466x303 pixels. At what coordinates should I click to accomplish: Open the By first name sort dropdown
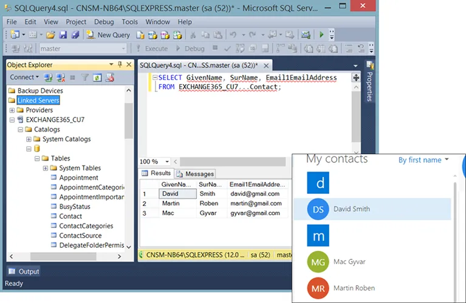coord(423,160)
